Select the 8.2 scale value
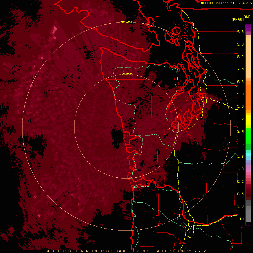 [x=240, y=57]
